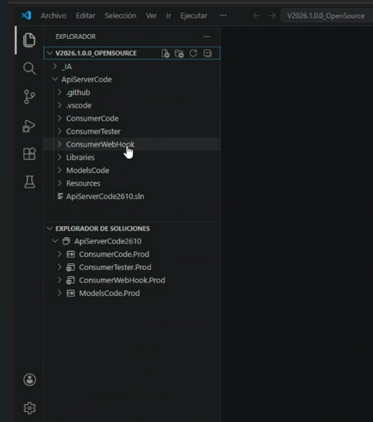Select the _IA folder name
Viewport: 373px width, 422px height.
point(66,67)
